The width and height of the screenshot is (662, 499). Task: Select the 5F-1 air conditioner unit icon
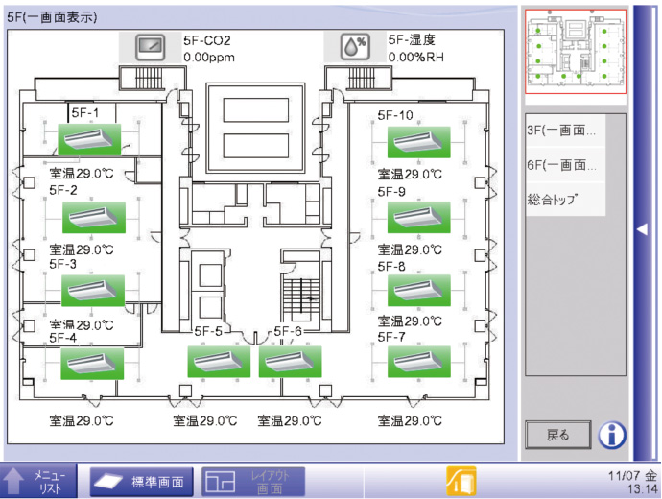coord(89,139)
